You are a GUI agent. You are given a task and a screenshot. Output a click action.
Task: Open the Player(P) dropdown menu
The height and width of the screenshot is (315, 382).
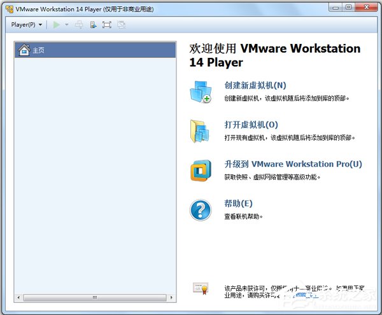tap(27, 25)
